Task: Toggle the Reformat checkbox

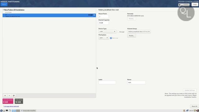Action: click(x=111, y=38)
